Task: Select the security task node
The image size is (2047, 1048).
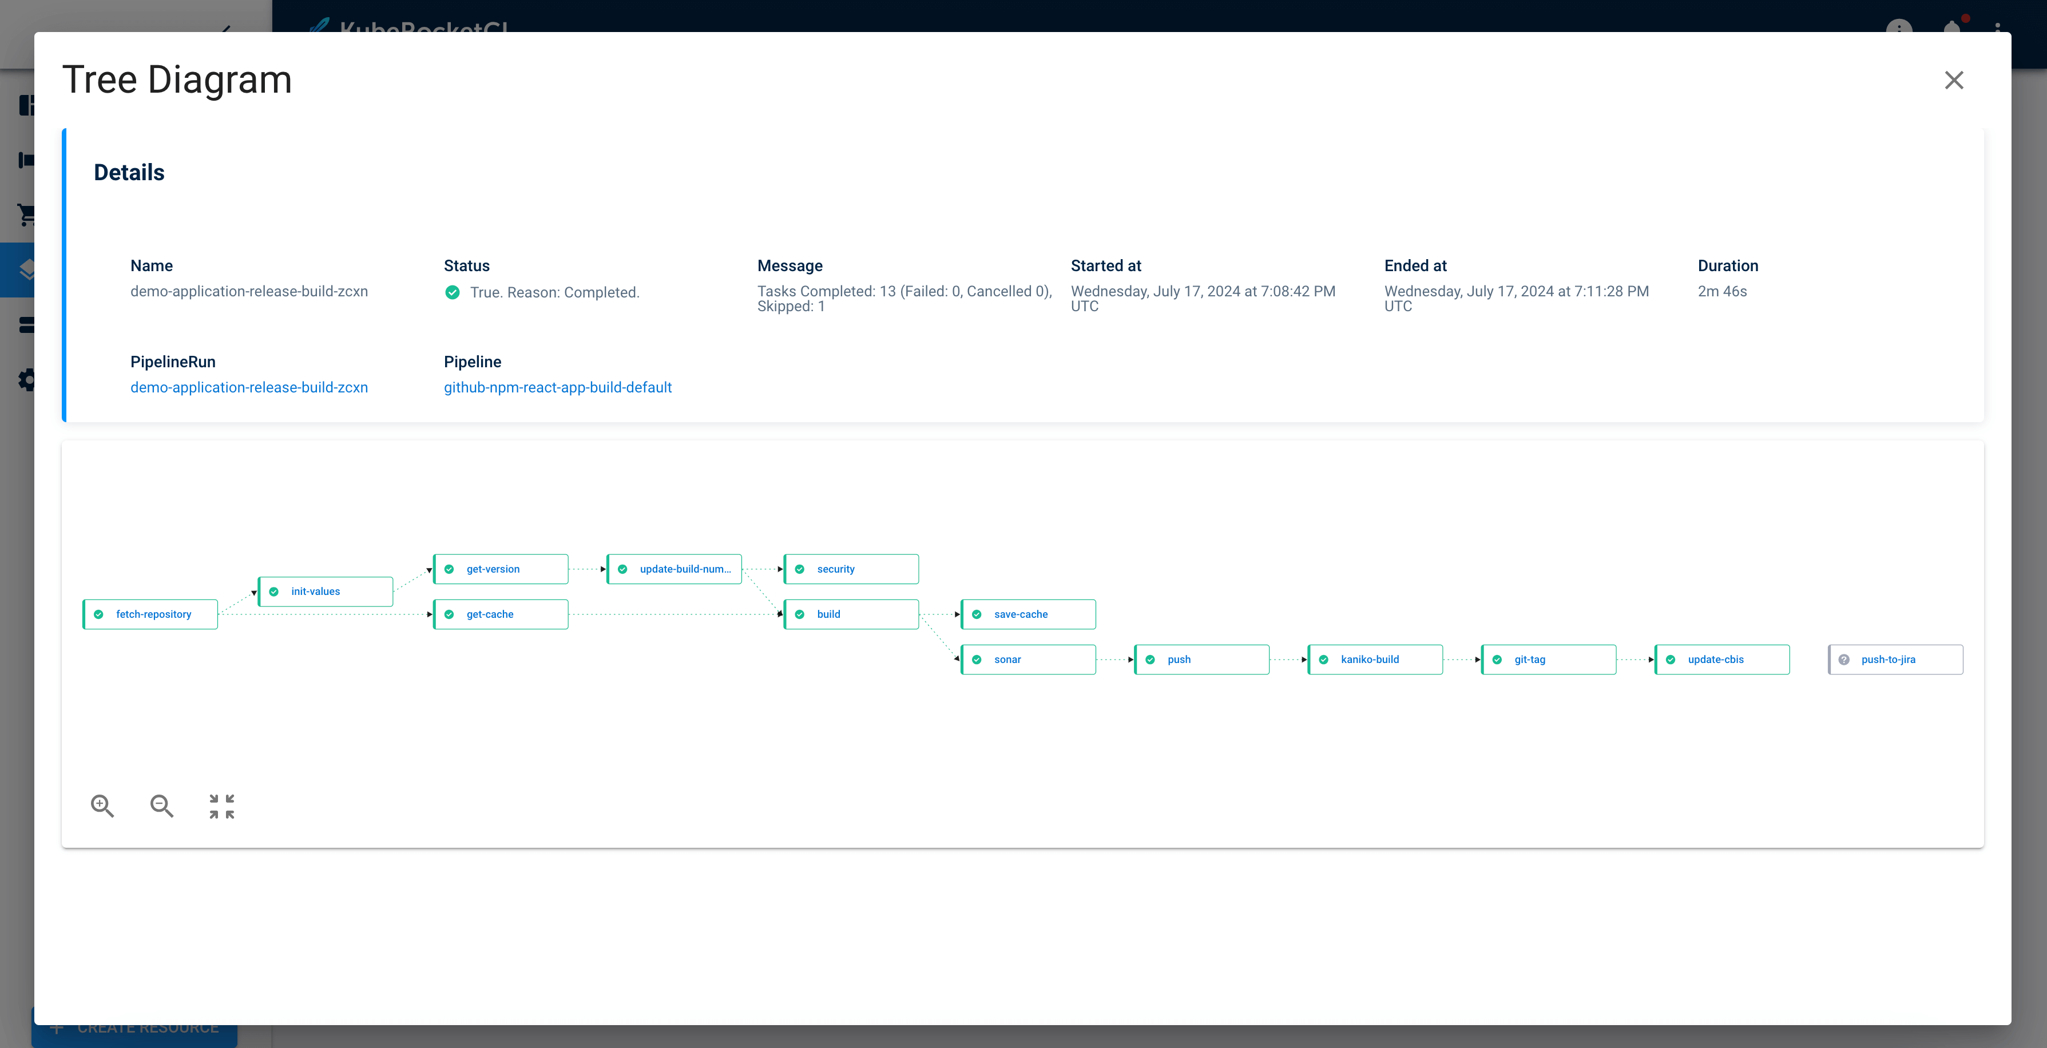Action: tap(851, 569)
